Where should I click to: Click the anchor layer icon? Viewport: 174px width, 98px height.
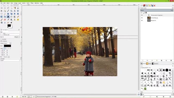(166, 60)
